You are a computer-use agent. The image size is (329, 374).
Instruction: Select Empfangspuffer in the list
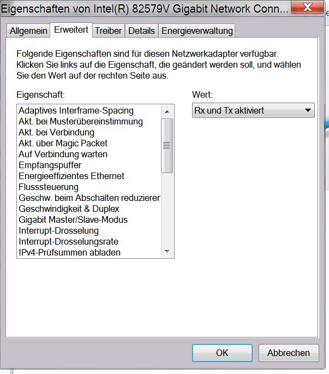(x=89, y=165)
